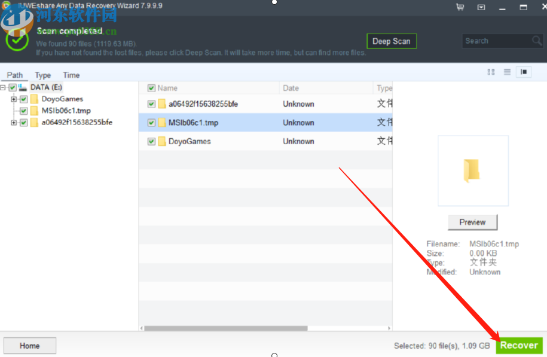Viewport: 547px width, 357px height.
Task: Click the Home button
Action: [30, 346]
